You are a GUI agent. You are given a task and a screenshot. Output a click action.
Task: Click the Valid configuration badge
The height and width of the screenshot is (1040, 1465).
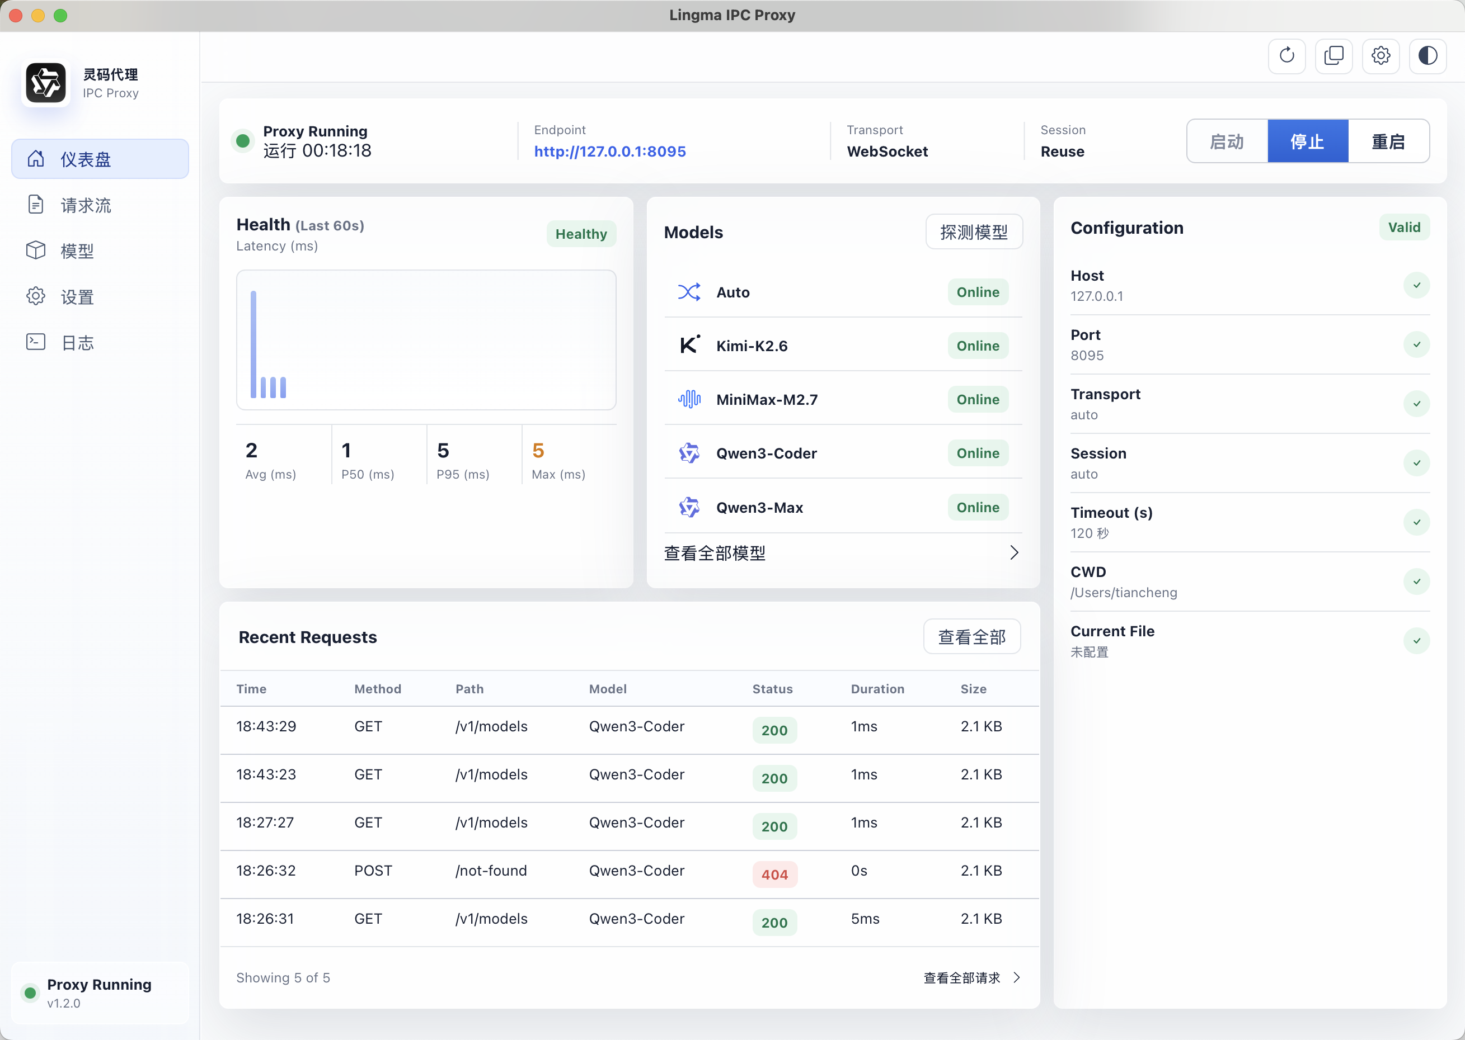click(1404, 228)
